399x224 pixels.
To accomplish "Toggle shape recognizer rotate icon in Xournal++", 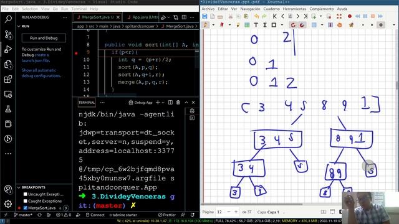I will click(x=293, y=25).
